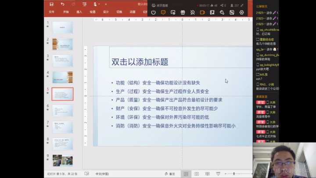Open the language 中文(中国) selector
316x178 pixels.
(103, 174)
